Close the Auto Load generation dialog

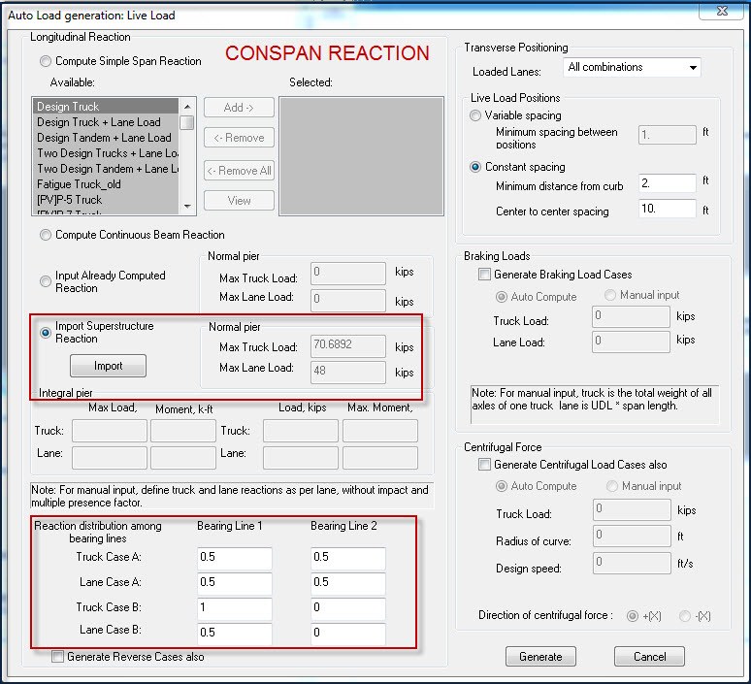(x=722, y=11)
